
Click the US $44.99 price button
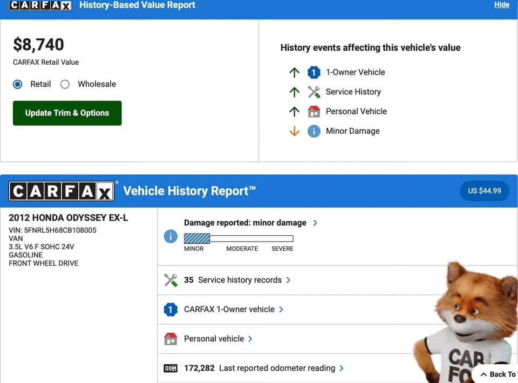(485, 190)
